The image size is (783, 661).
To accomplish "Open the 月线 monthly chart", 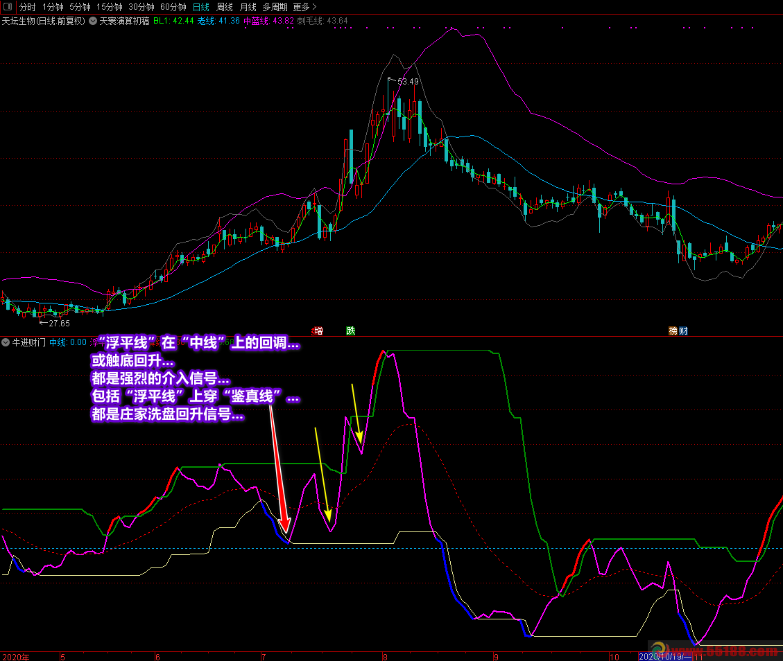I will 248,7.
